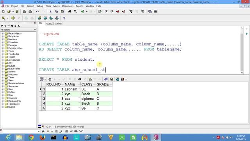Click the CLASS column header
The width and height of the screenshot is (250, 141).
(x=88, y=84)
